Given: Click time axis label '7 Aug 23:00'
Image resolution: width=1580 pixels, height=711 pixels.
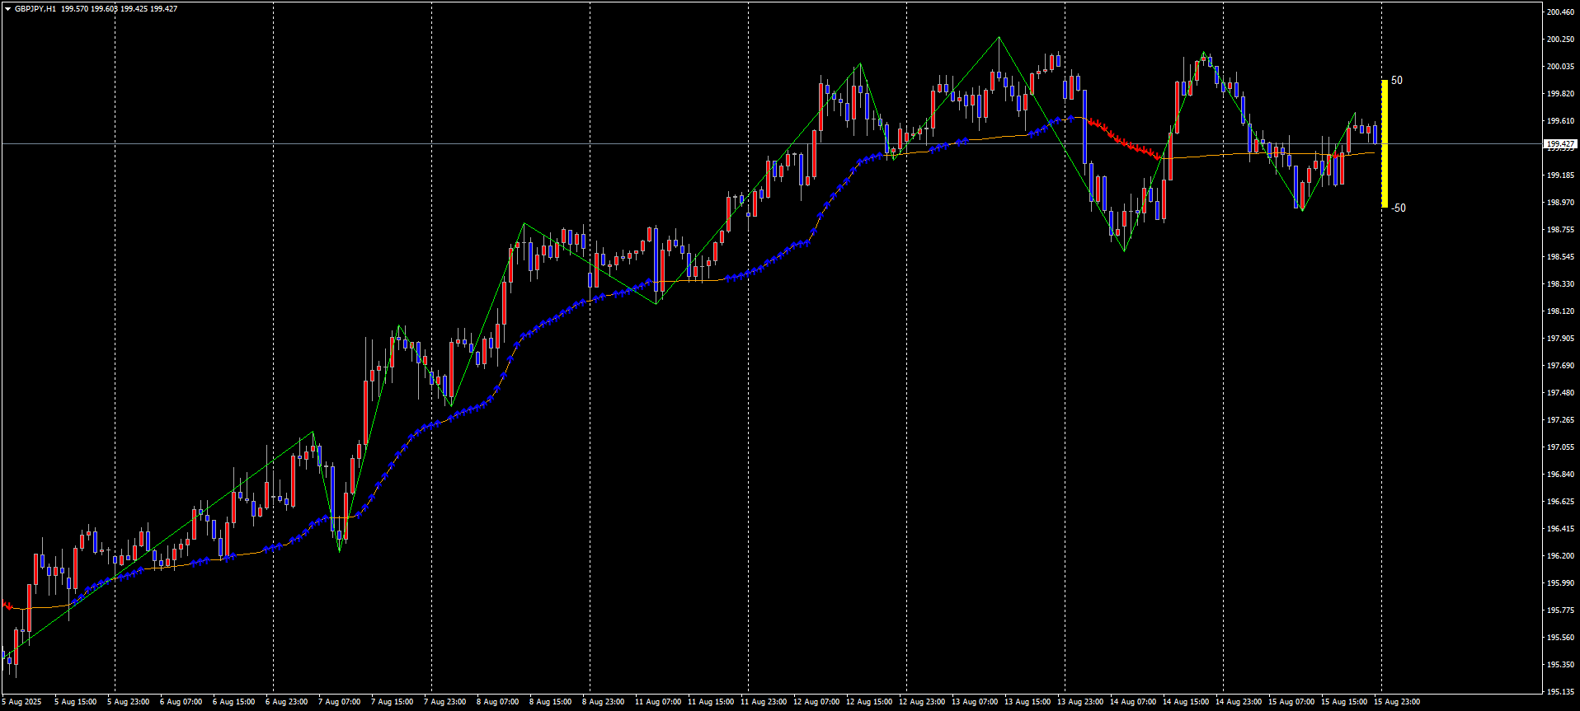Looking at the screenshot, I should (x=445, y=703).
